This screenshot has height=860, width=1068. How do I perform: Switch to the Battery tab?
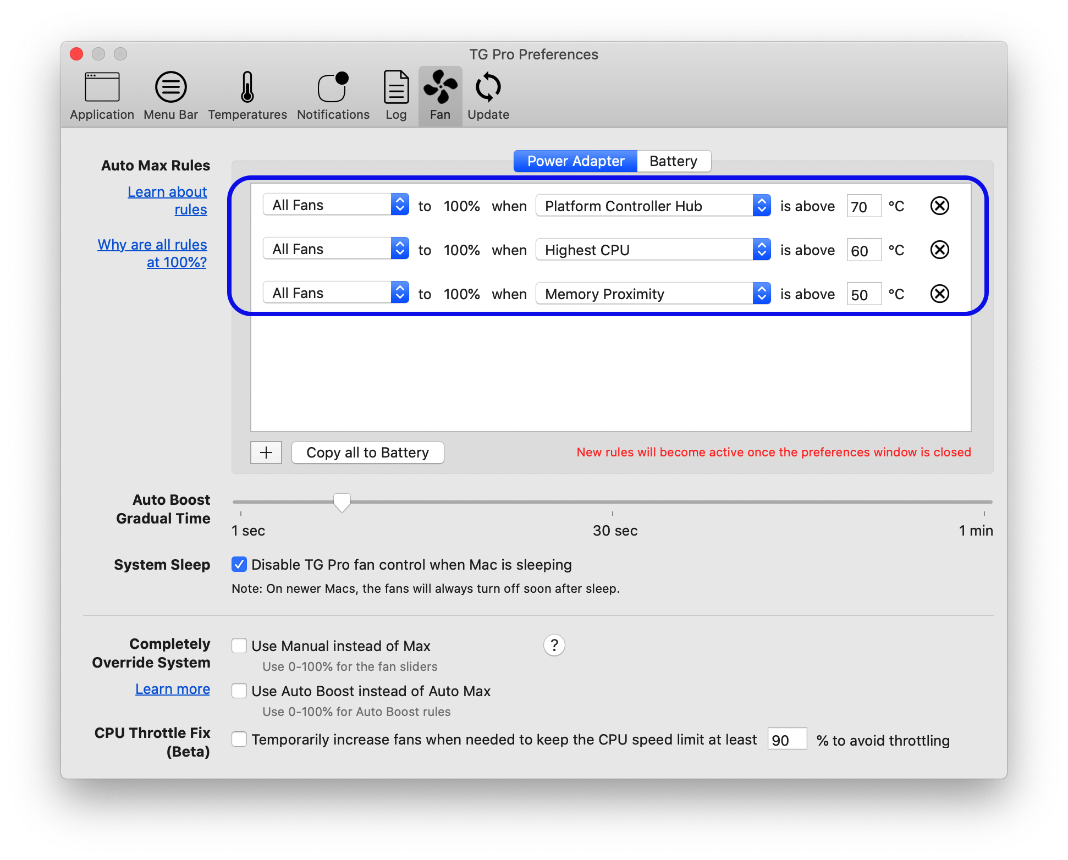tap(674, 161)
